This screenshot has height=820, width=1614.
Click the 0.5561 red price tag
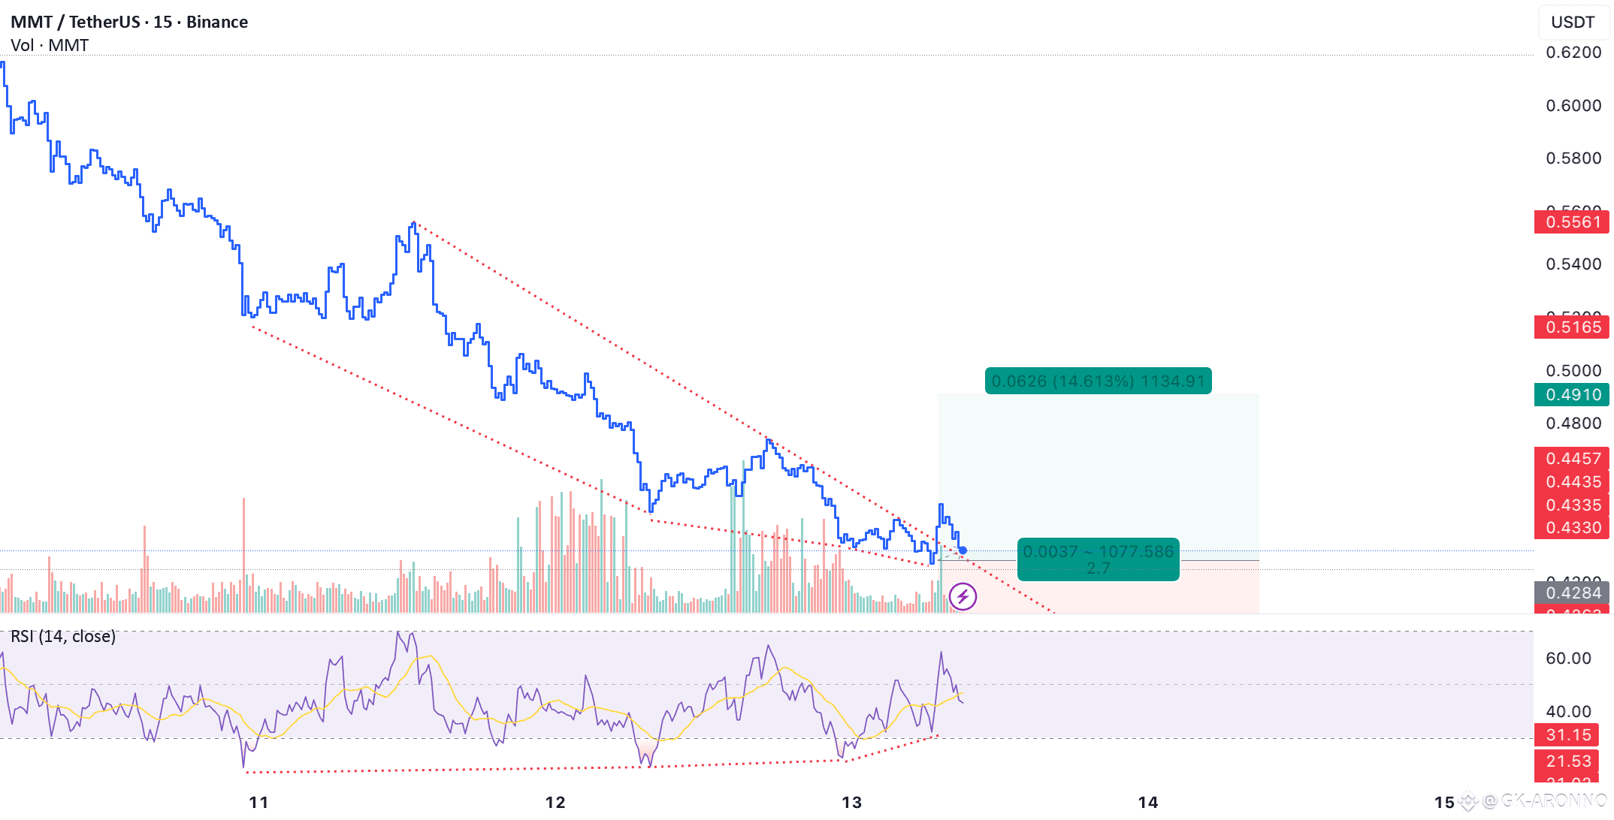1573,222
